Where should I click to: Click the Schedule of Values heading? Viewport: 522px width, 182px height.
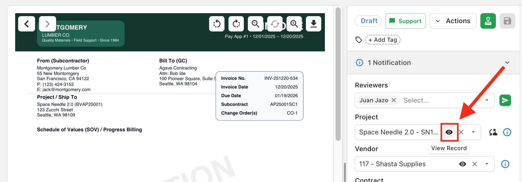click(x=89, y=130)
